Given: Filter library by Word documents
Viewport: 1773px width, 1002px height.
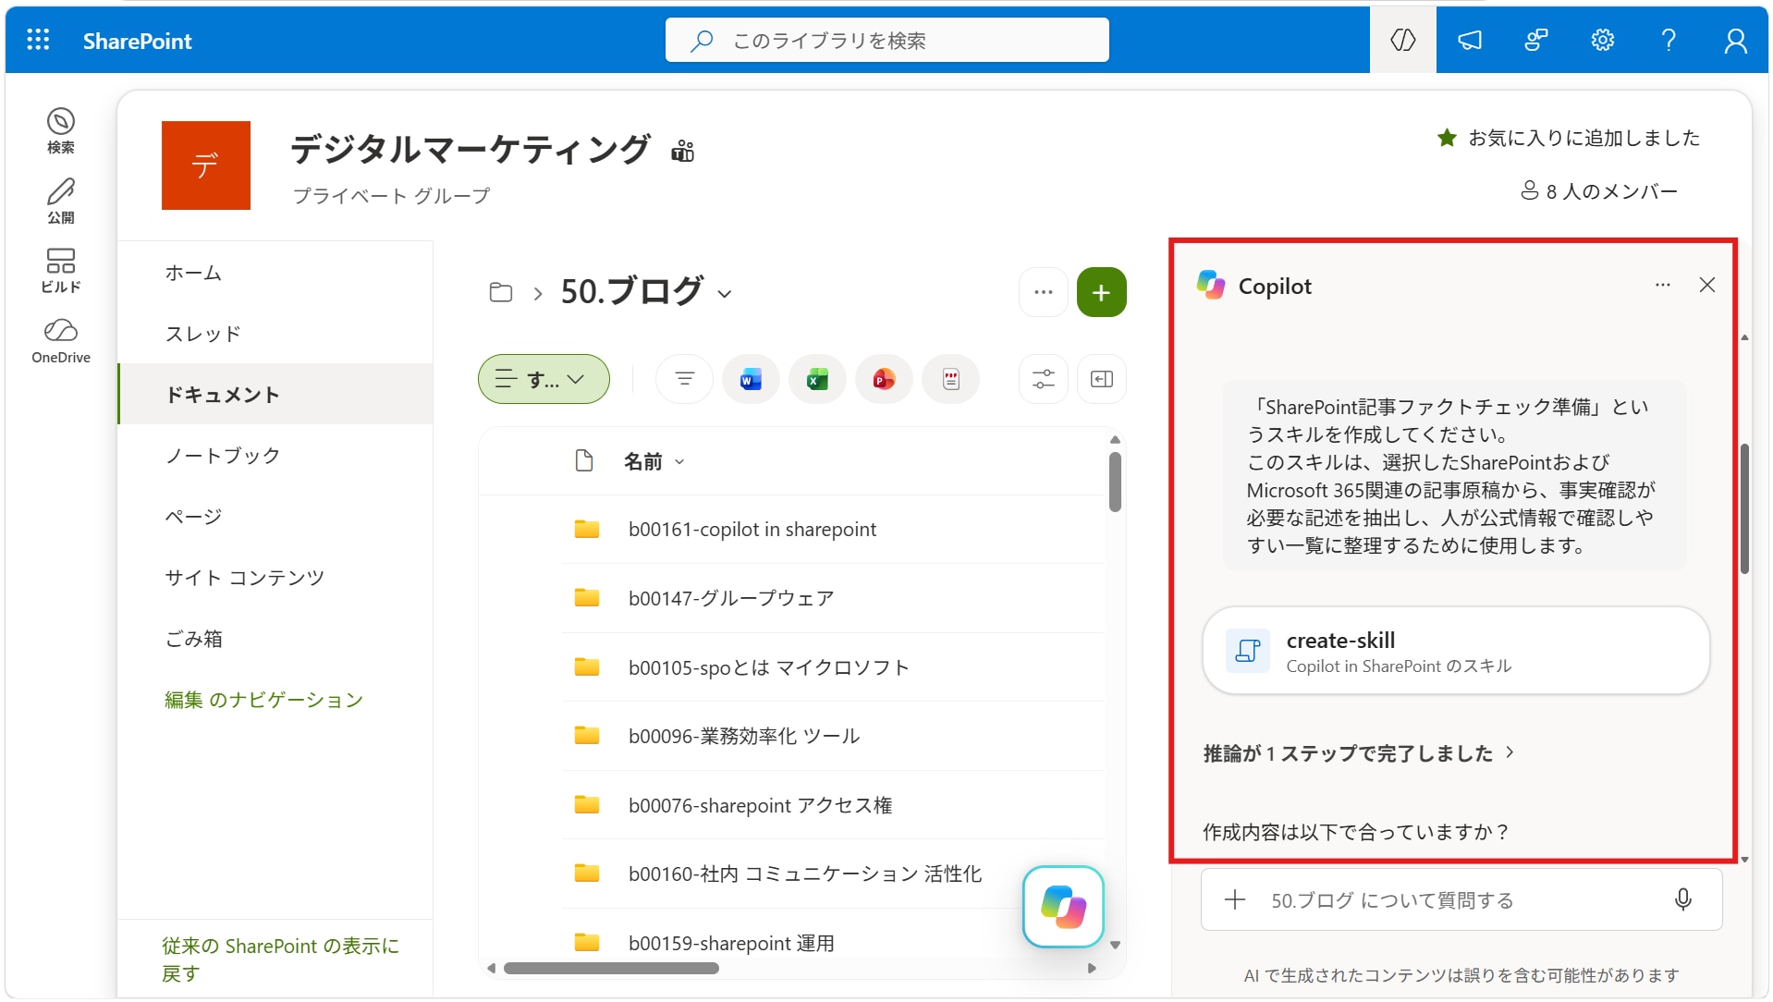Looking at the screenshot, I should pyautogui.click(x=751, y=379).
